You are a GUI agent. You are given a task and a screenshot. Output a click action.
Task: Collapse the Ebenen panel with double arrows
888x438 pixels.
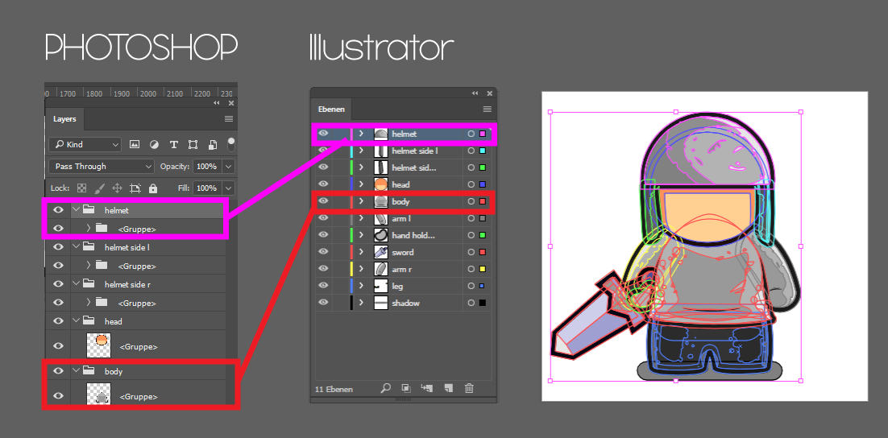[x=475, y=93]
